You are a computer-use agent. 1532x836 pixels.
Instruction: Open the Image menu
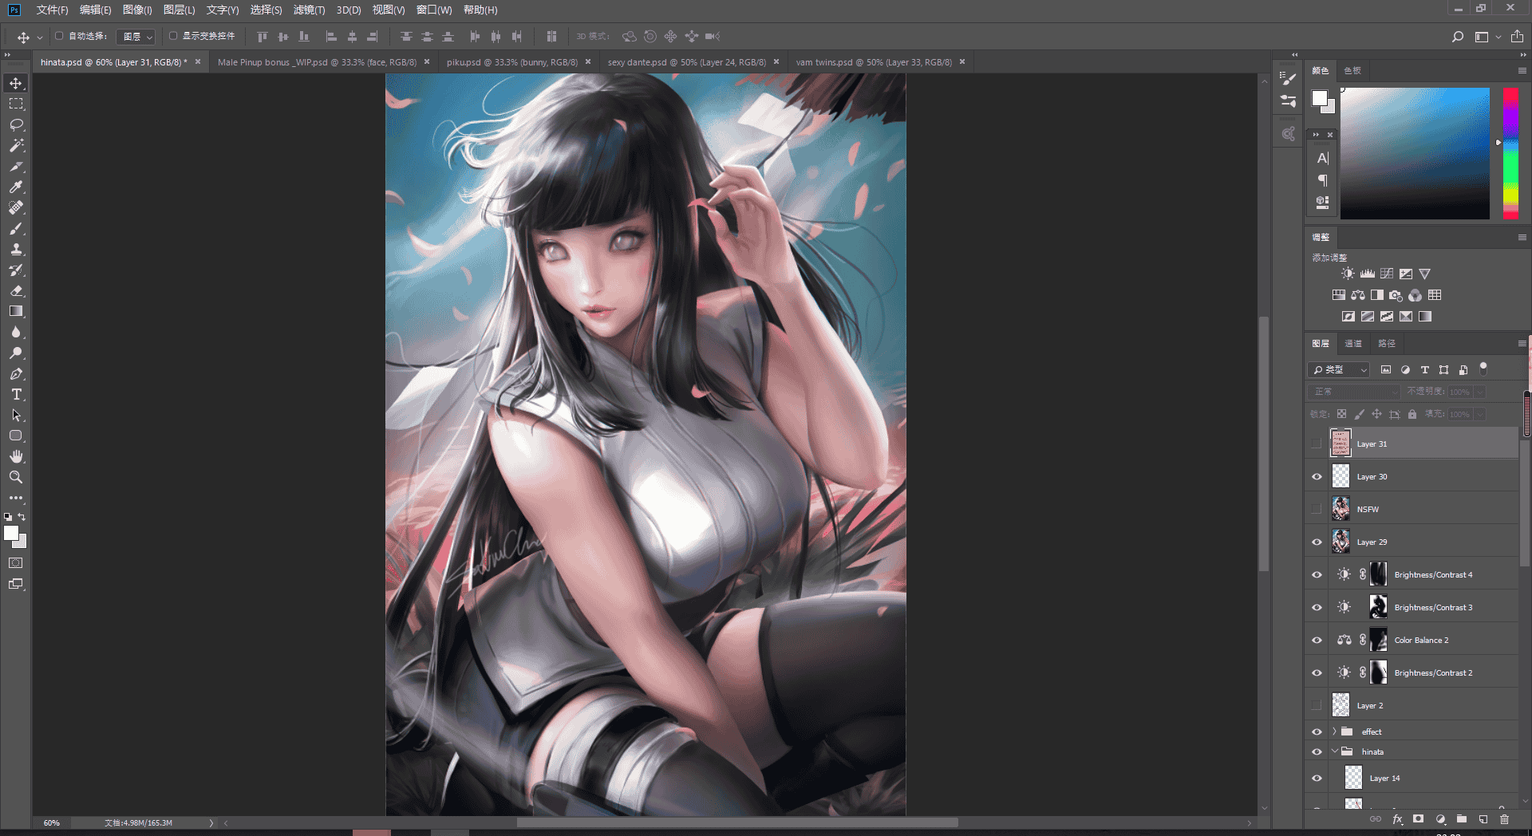pos(137,10)
